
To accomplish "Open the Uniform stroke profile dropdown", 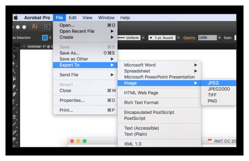I will click(x=143, y=38).
